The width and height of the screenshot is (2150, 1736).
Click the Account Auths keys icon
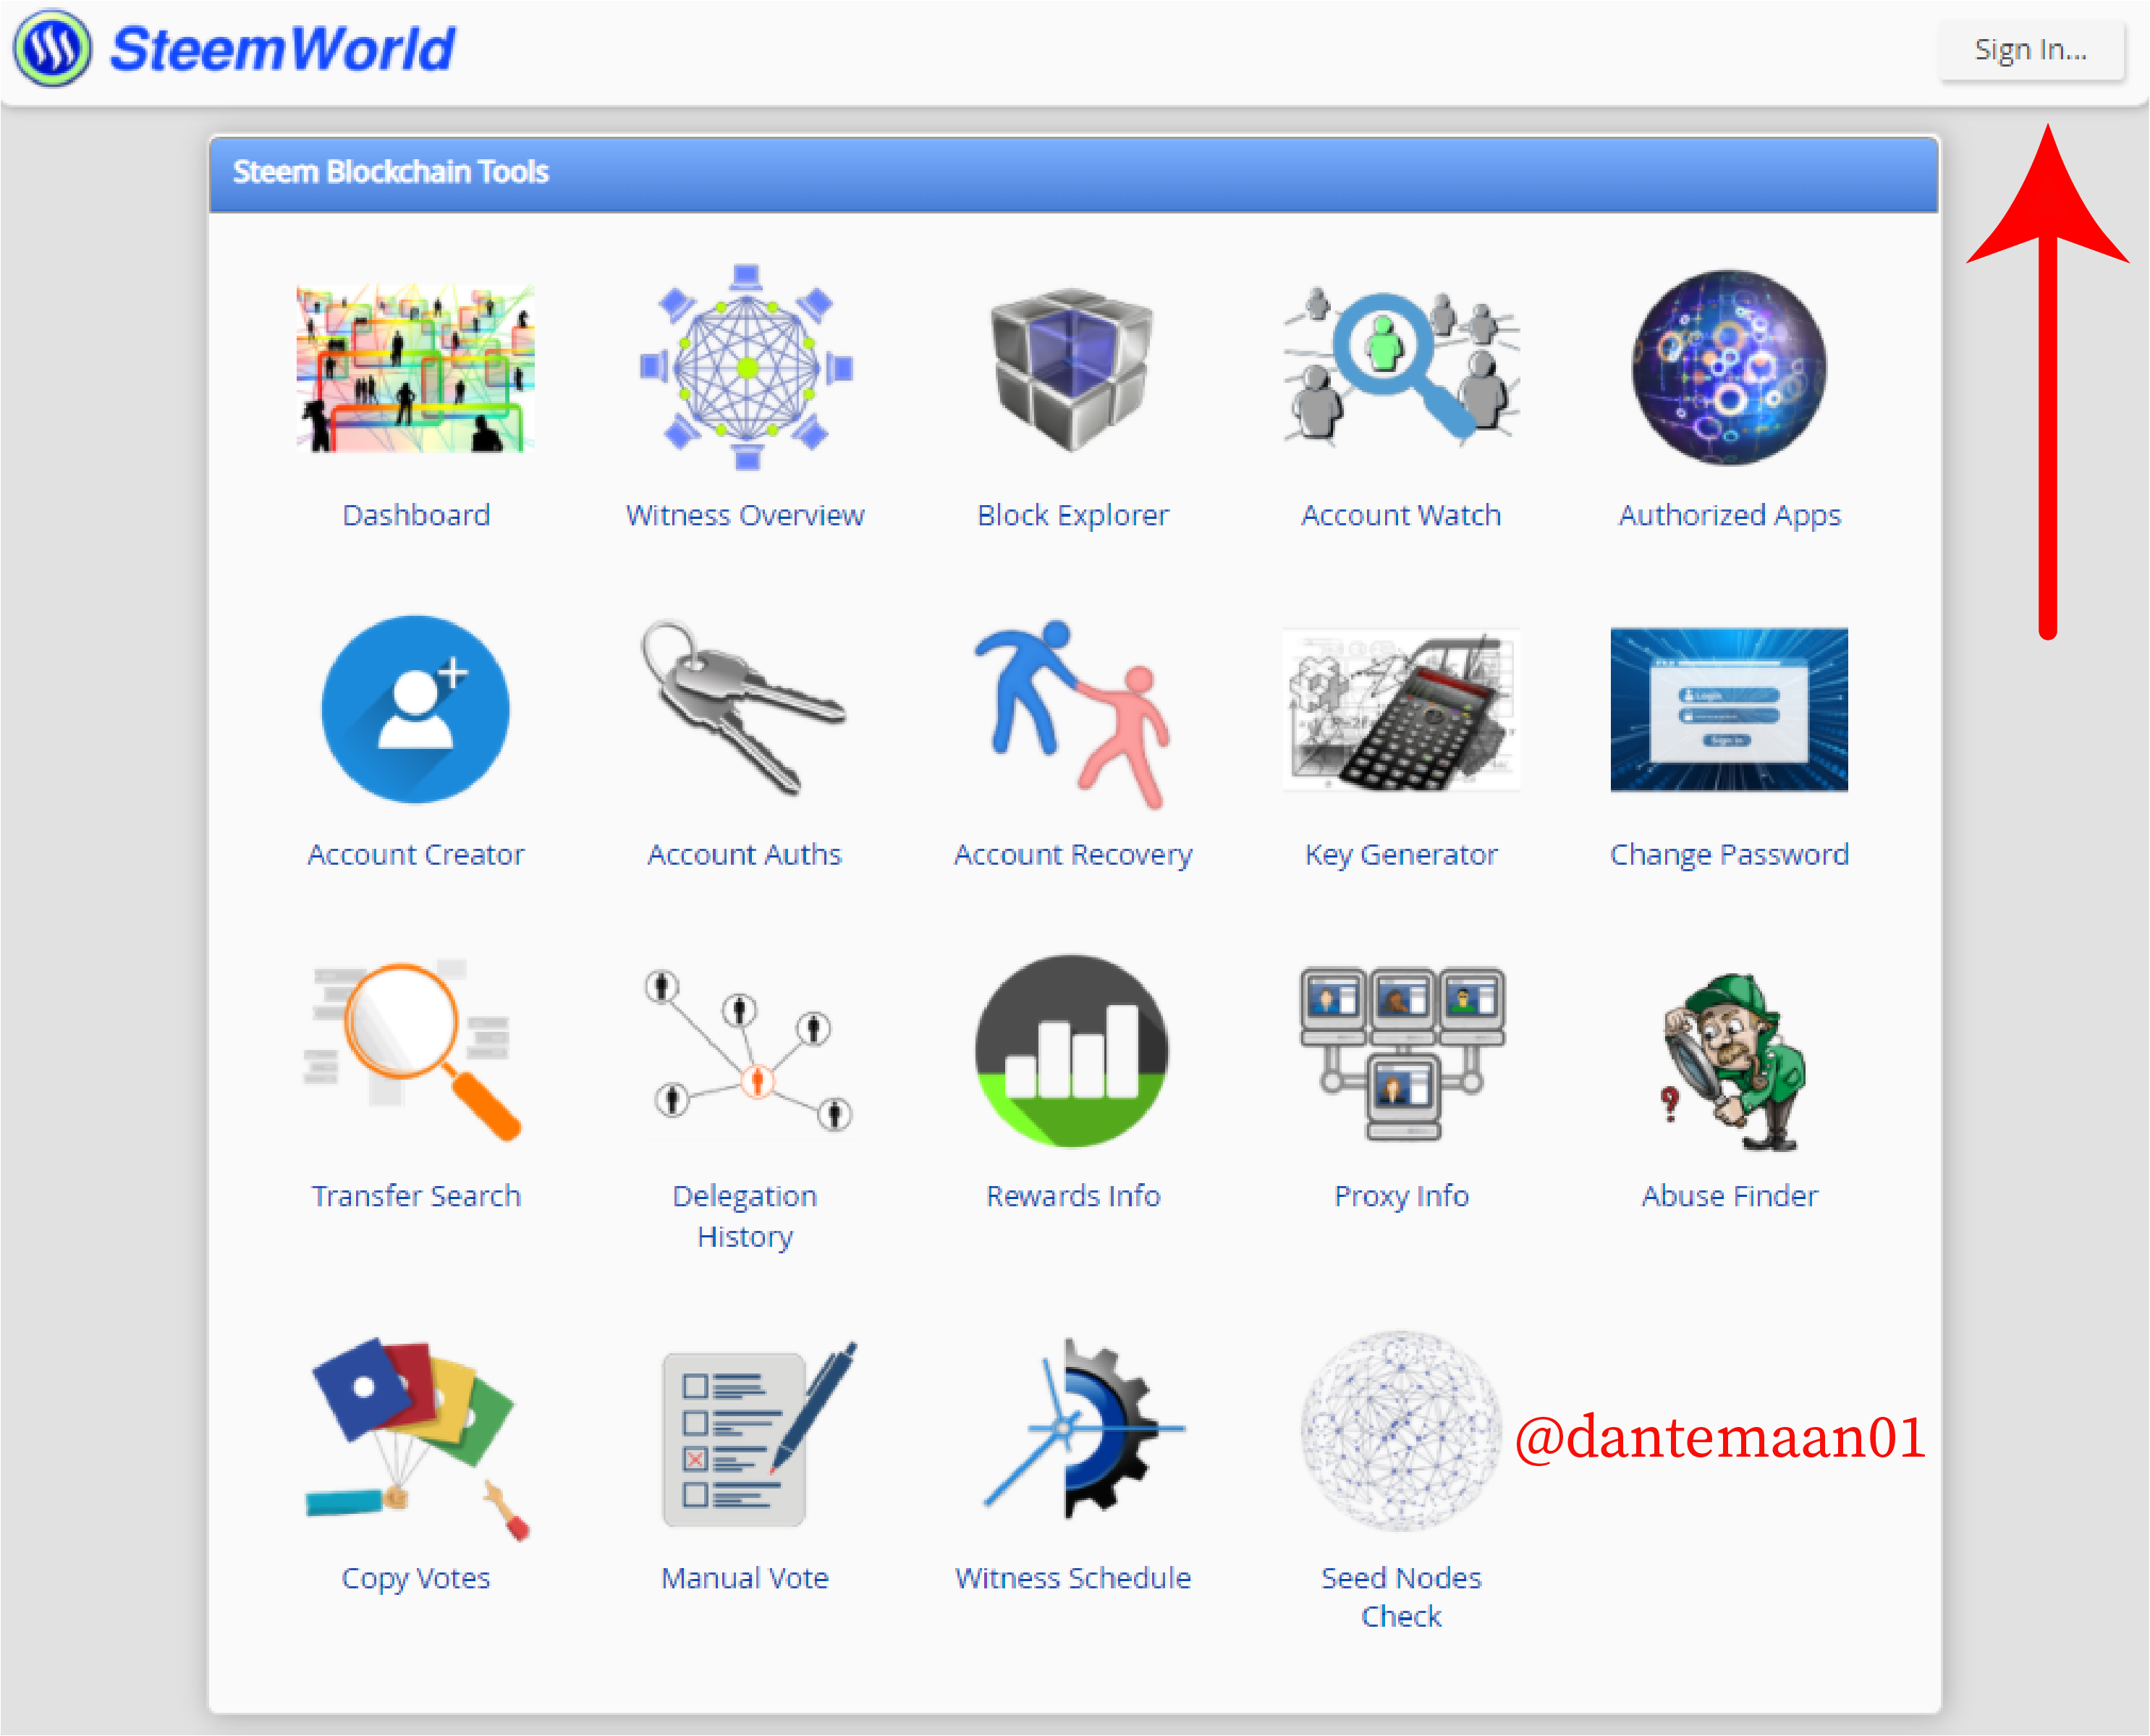(x=745, y=708)
